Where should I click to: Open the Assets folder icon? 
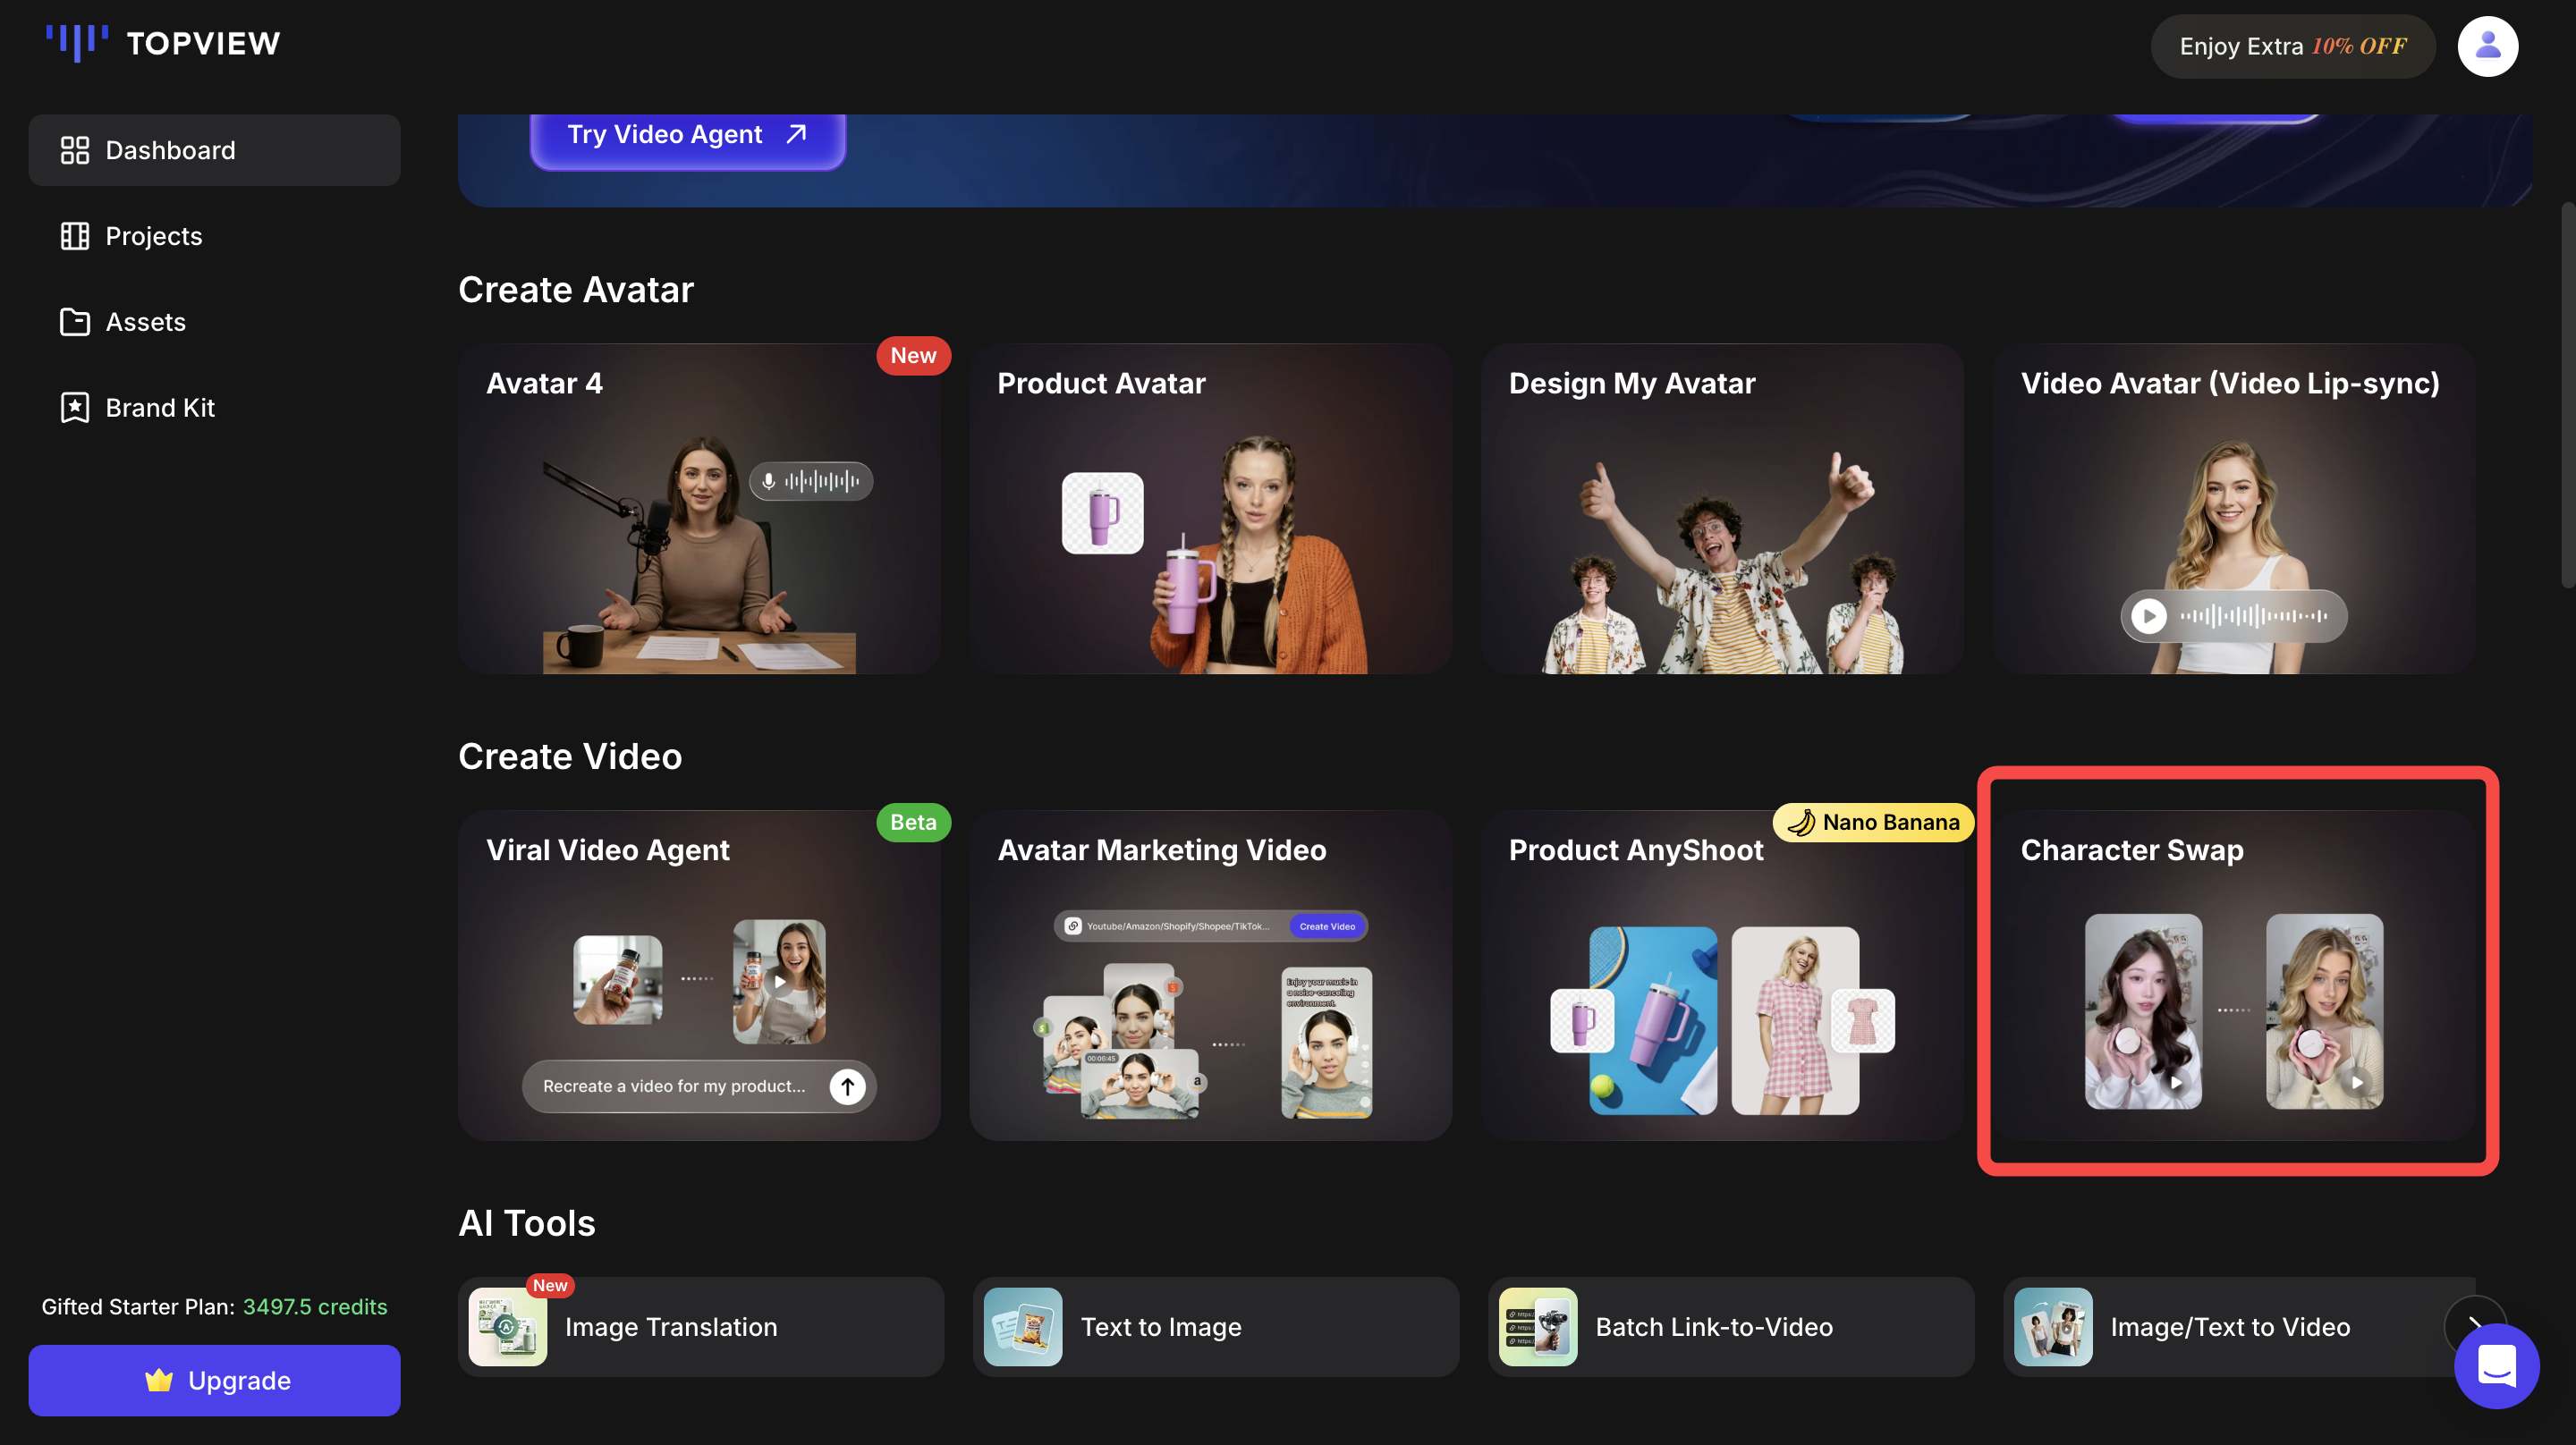tap(74, 321)
